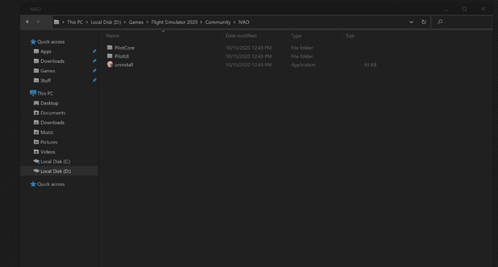The height and width of the screenshot is (267, 498).
Task: Go forward using the forward arrow
Action: pos(38,22)
